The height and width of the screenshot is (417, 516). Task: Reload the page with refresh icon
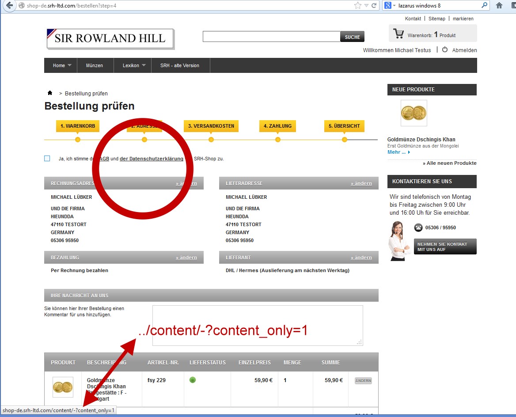point(374,5)
